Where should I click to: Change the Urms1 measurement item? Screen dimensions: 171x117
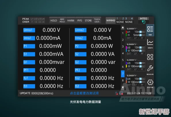pyautogui.click(x=29, y=30)
